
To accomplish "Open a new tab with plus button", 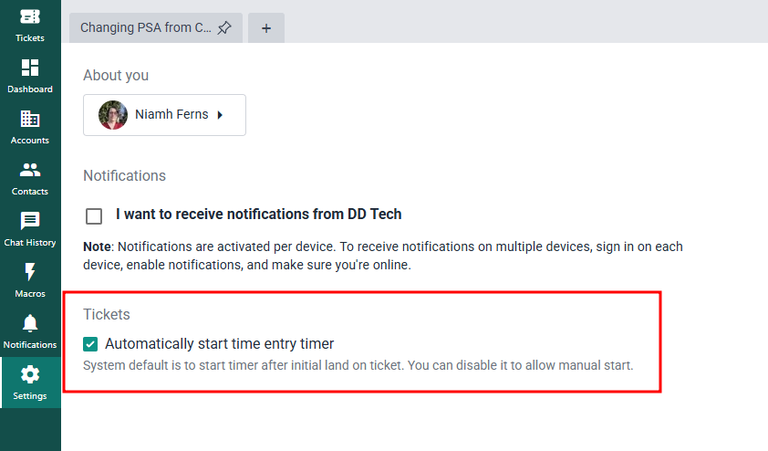I will [266, 28].
